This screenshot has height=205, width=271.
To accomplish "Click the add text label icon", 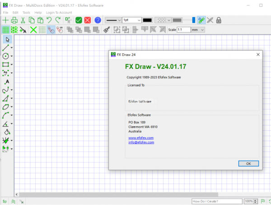I will coord(23,30).
